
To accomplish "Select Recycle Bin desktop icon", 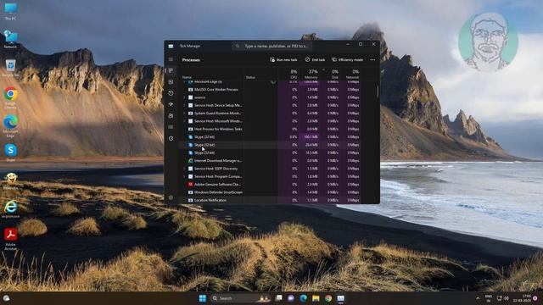I will pos(10,68).
